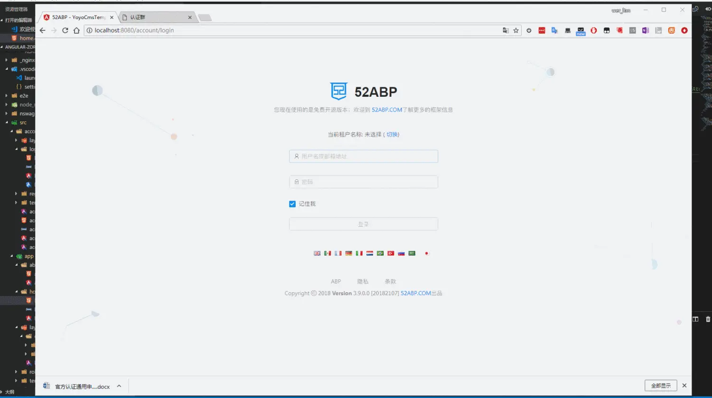
Task: Open the ABP footer link
Action: pos(336,281)
